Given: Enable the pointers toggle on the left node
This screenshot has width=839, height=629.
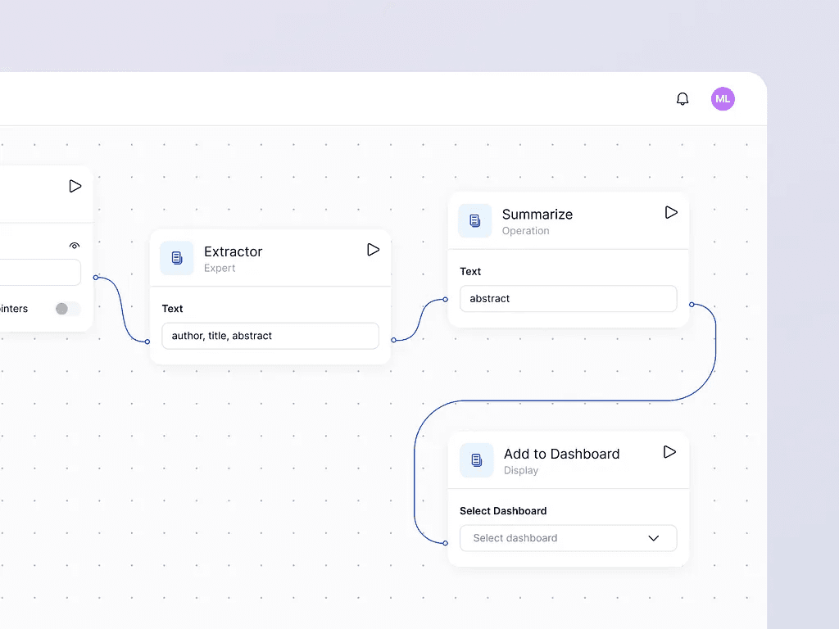Looking at the screenshot, I should (67, 309).
